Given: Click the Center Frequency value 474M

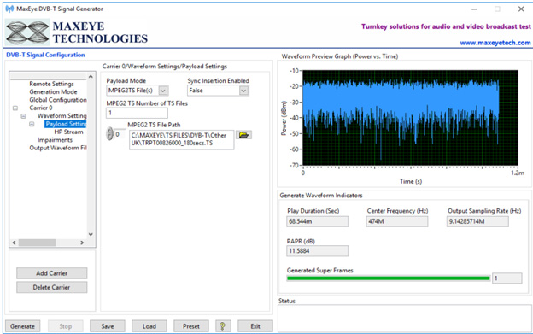Looking at the screenshot, I should [x=397, y=221].
